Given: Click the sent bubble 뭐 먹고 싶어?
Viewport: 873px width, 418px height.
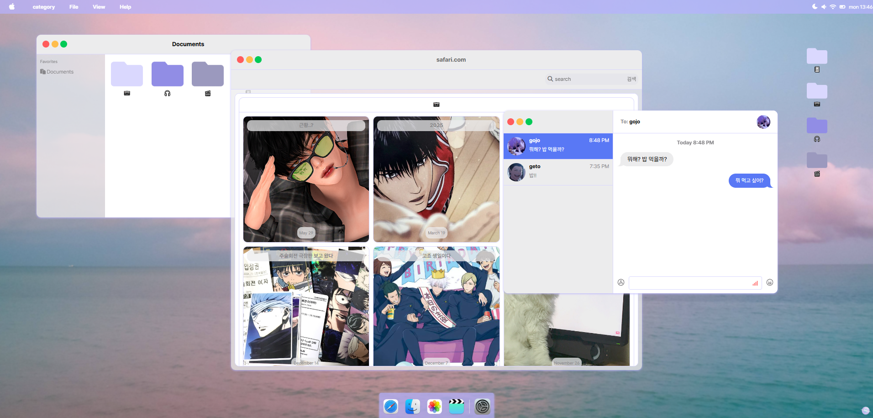Looking at the screenshot, I should tap(749, 180).
